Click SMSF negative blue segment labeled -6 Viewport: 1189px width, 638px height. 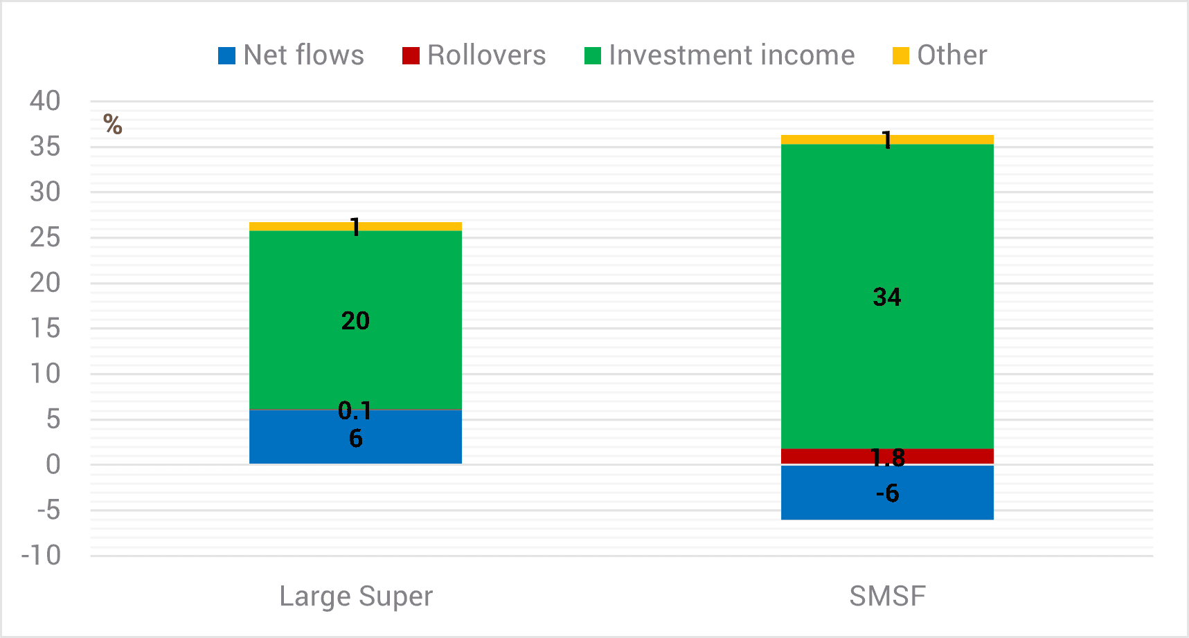(x=887, y=492)
